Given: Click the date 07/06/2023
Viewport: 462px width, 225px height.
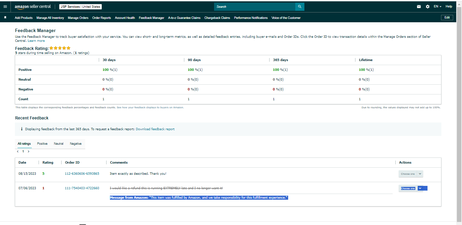Looking at the screenshot, I should (27, 188).
